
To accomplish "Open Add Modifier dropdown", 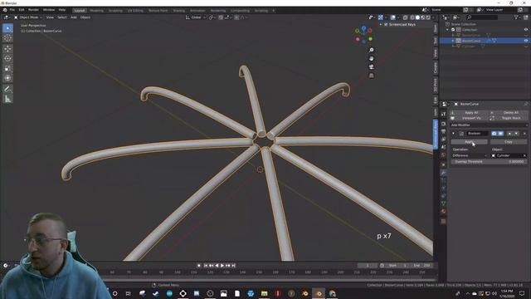I will point(489,125).
